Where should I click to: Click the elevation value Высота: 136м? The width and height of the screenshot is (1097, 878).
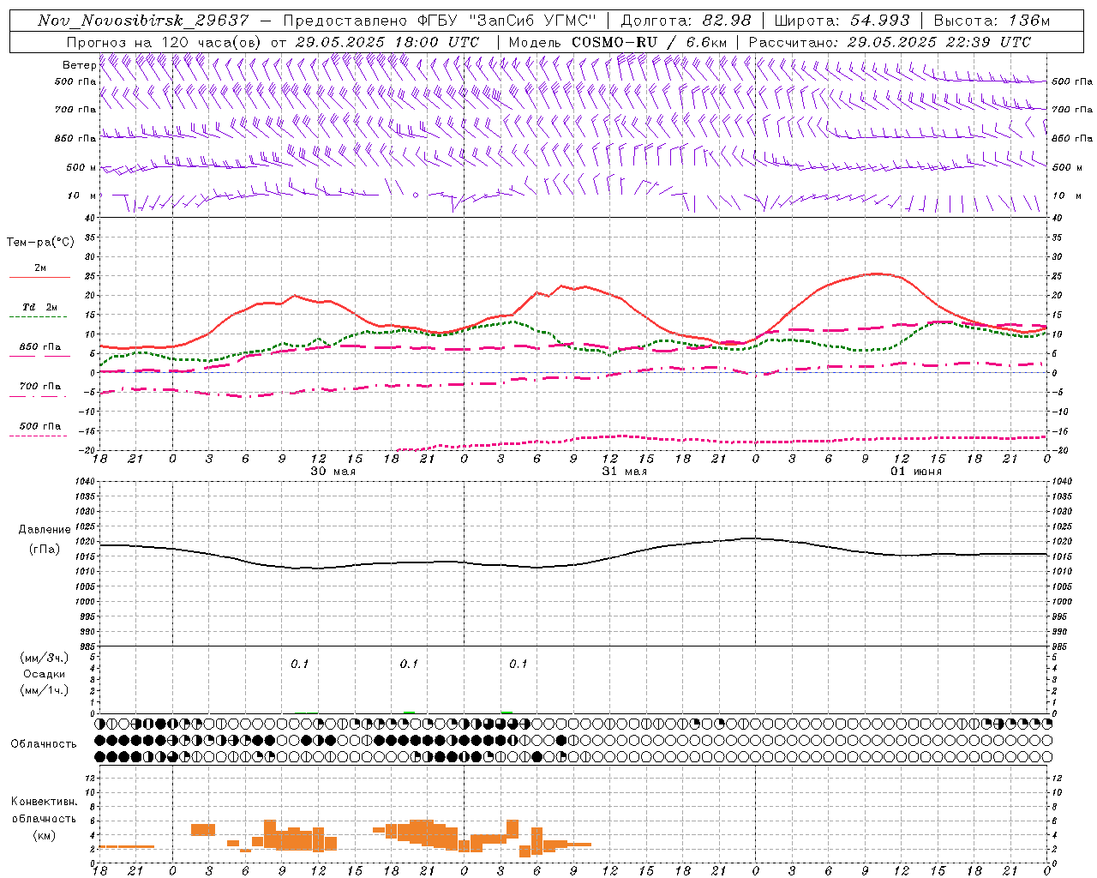coord(992,21)
